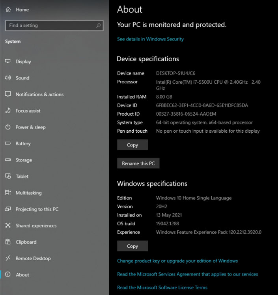Image resolution: width=278 pixels, height=295 pixels.
Task: Click the search magnifier icon
Action: coord(99,25)
